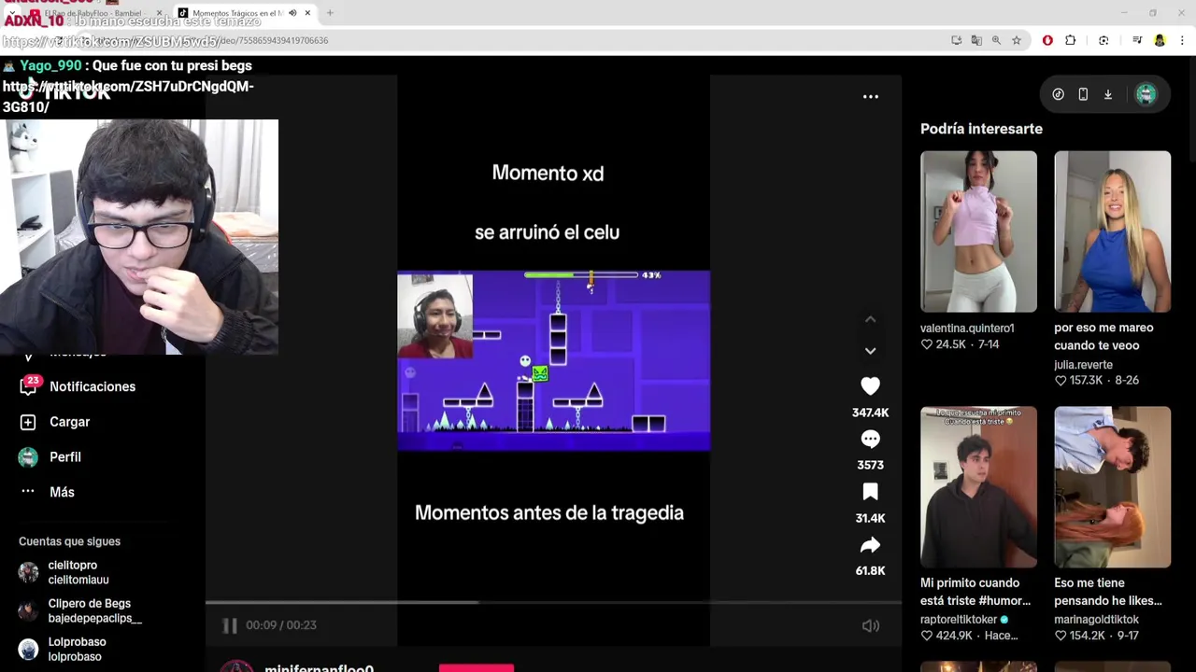Click username julia.reverte

point(1083,365)
